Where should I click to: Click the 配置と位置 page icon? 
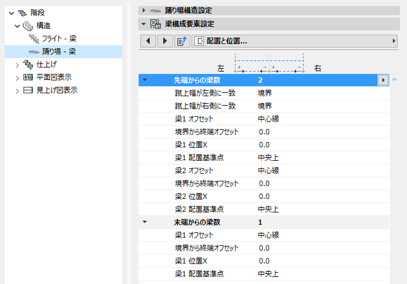(x=199, y=41)
